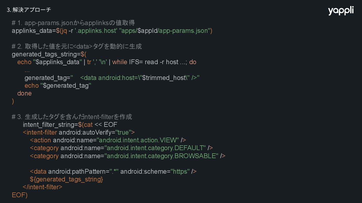This screenshot has width=362, height=203.
Task: Click the slide title 解決アプローチ
Action: click(x=29, y=10)
